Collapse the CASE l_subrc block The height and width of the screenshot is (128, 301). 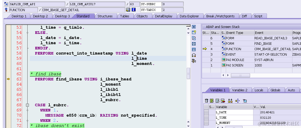pos(28,105)
